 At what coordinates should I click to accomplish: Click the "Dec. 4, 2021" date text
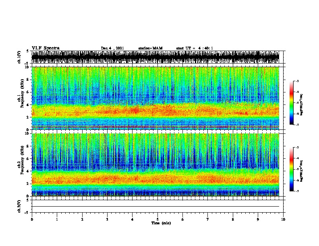pos(112,48)
